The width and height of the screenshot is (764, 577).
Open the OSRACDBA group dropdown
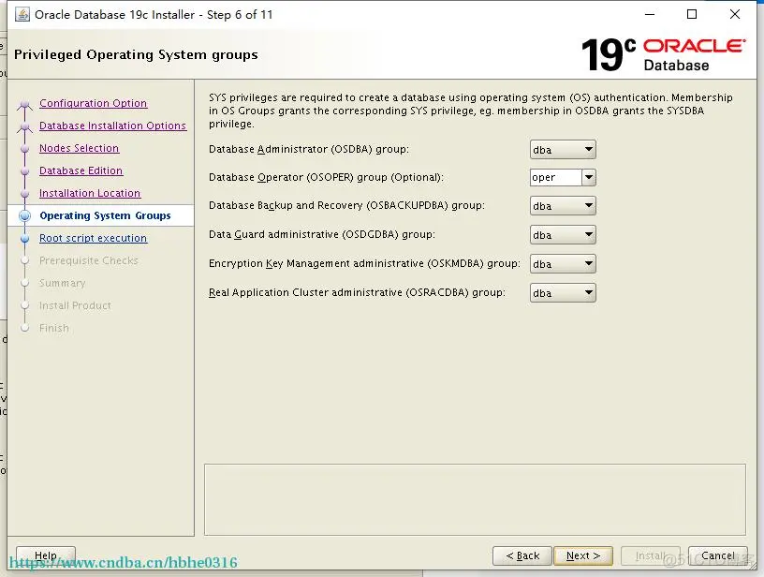click(x=563, y=293)
